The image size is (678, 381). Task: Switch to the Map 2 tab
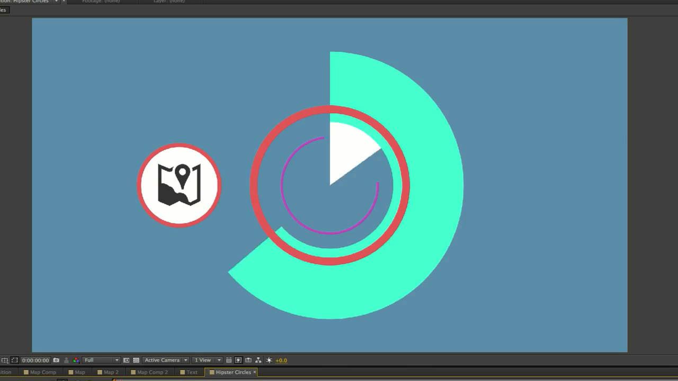108,372
